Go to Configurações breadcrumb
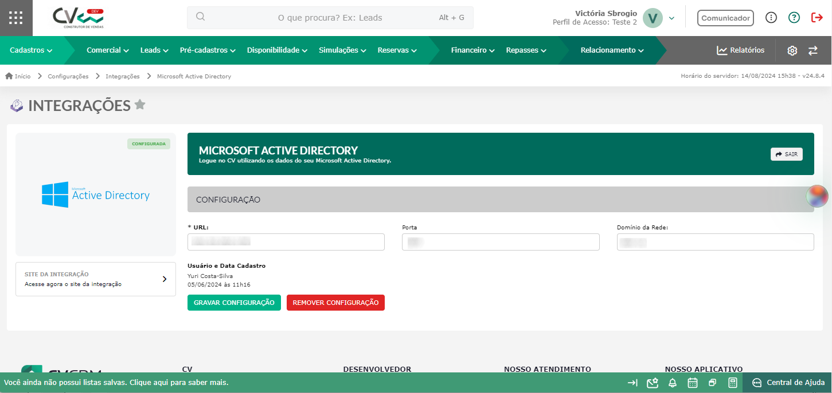Screen dimensions: 832x393 click(x=68, y=76)
